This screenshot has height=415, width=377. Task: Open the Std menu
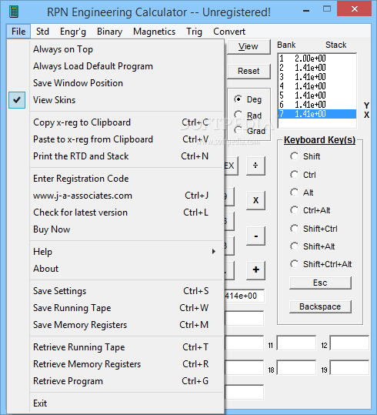pyautogui.click(x=42, y=32)
